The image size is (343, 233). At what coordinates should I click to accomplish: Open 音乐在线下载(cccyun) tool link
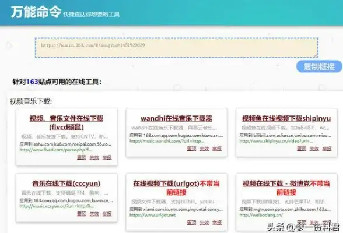66,183
